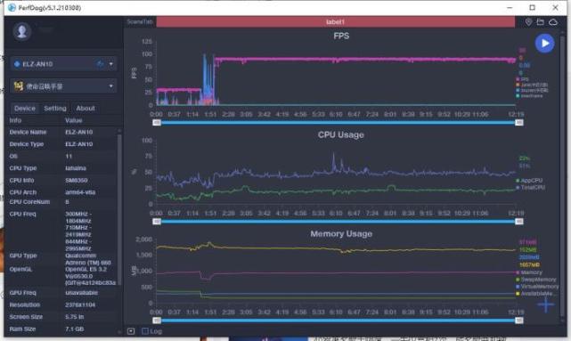
Task: Start recording with the blue play button
Action: [x=544, y=44]
